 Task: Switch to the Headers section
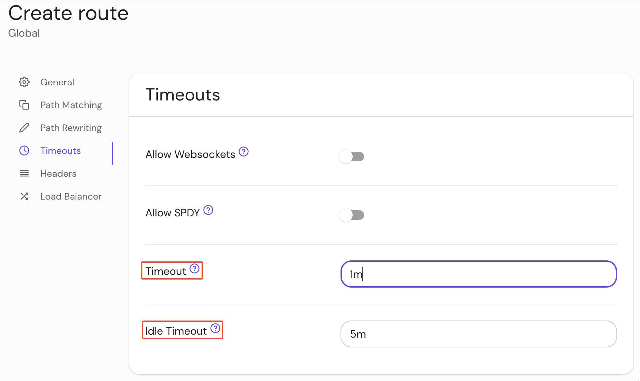click(58, 173)
